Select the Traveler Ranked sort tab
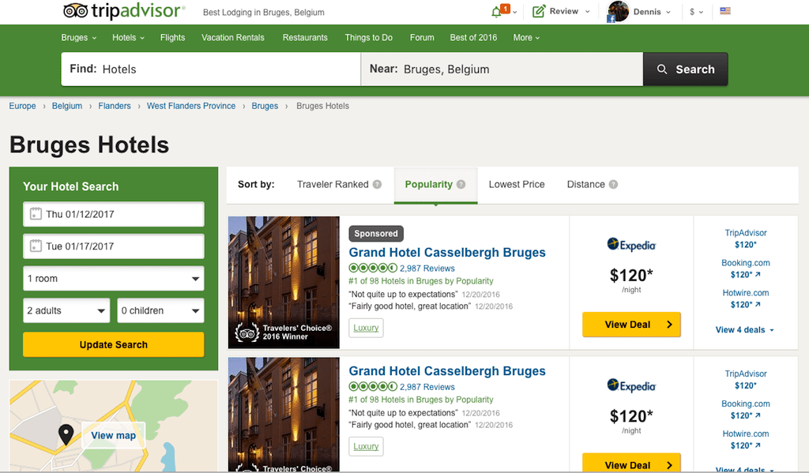 (x=333, y=184)
